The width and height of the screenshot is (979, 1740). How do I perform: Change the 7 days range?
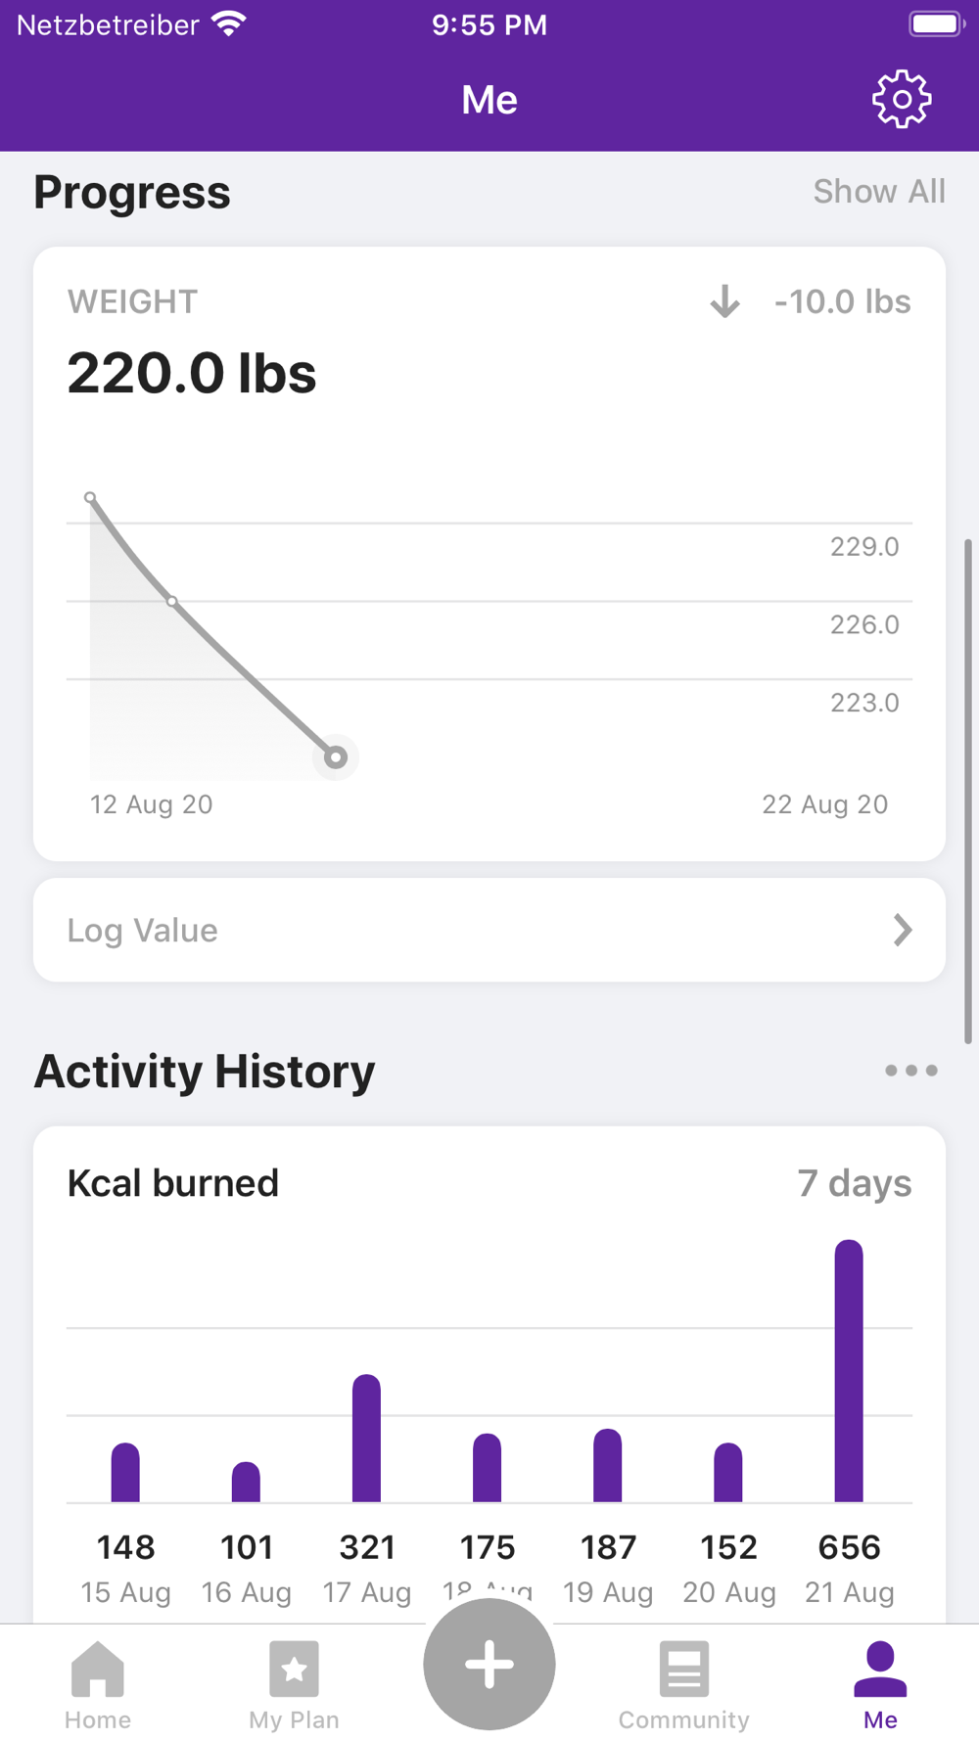pos(854,1183)
